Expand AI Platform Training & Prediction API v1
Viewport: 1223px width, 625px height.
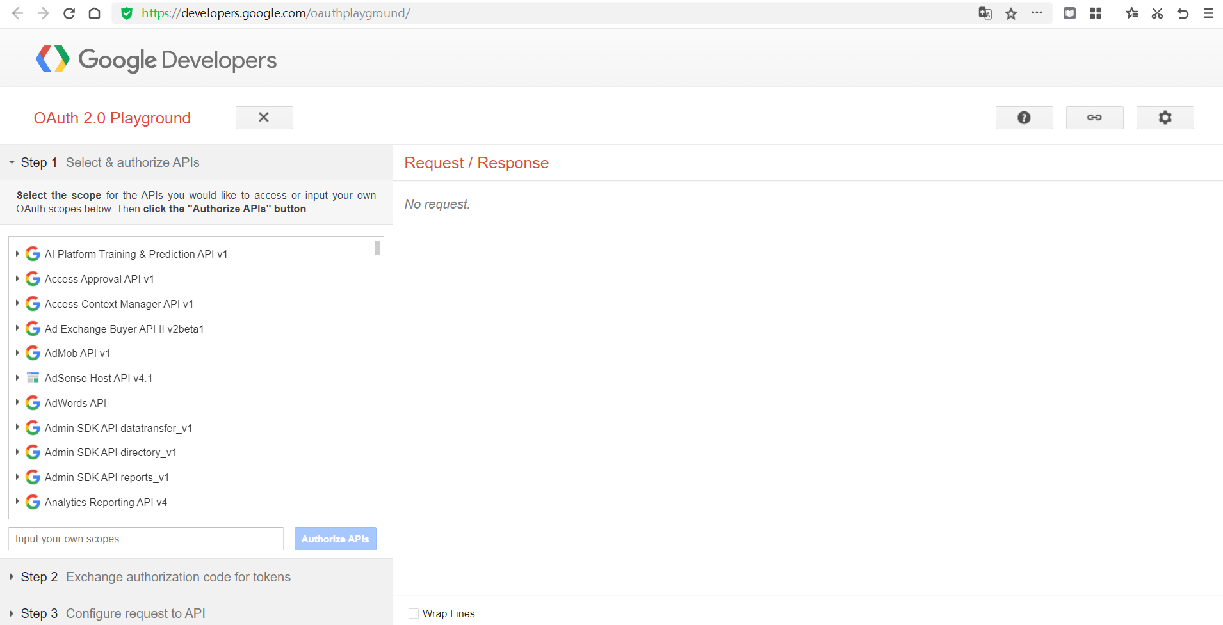(17, 254)
